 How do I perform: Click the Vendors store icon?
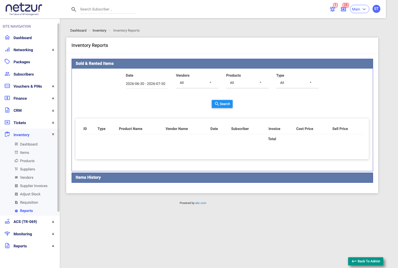coord(16,177)
